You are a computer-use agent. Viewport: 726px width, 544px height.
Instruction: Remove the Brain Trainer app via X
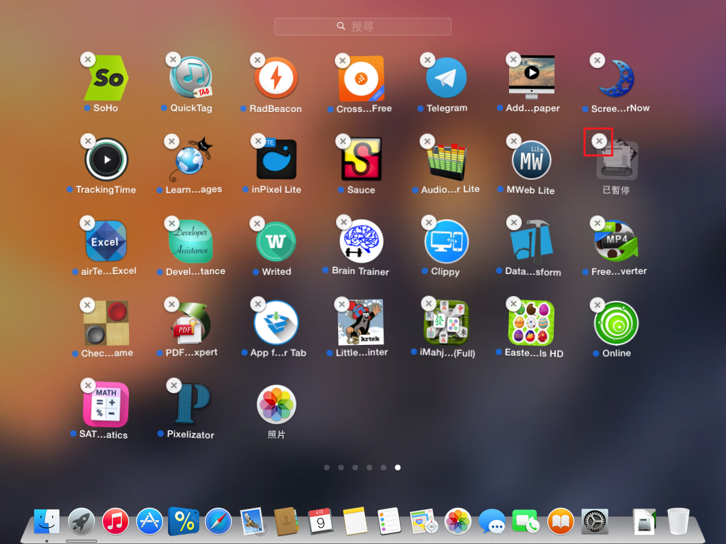click(344, 222)
